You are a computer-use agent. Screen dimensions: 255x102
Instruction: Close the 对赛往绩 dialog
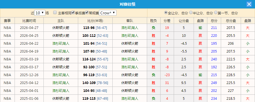tap(249, 4)
